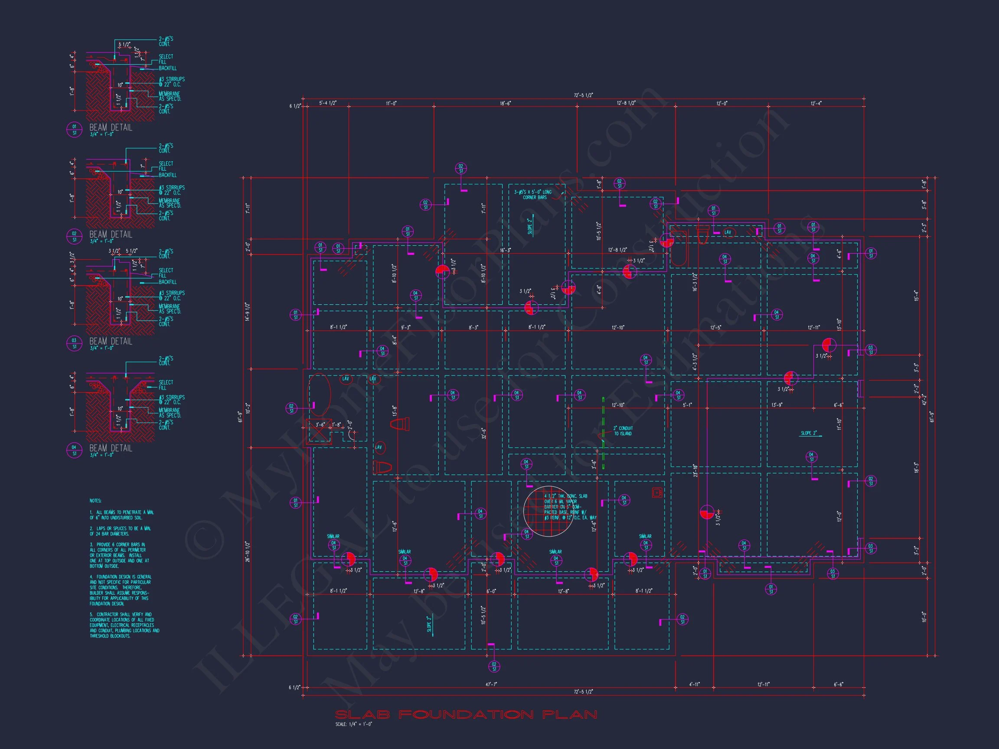Select the horizontal SLOPE 2" label
The height and width of the screenshot is (749, 999).
click(808, 433)
